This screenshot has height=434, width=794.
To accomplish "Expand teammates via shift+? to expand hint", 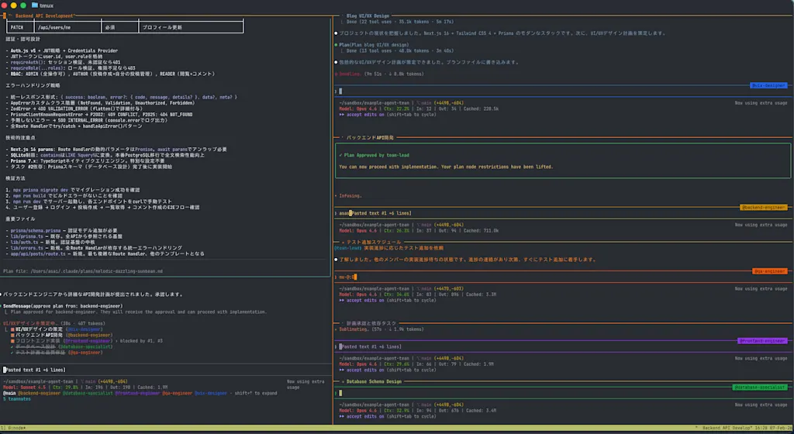I will (x=256, y=393).
